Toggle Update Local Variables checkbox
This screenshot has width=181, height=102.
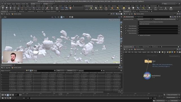point(138,35)
